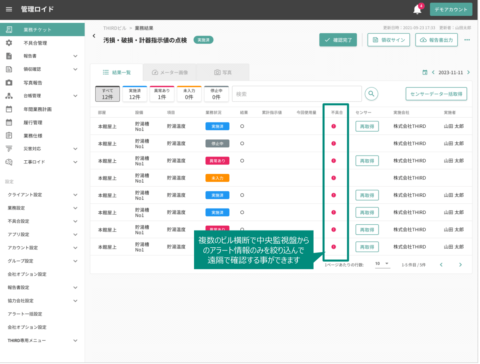The image size is (480, 364).
Task: Expand 報告書設定 settings section
Action: 75,287
